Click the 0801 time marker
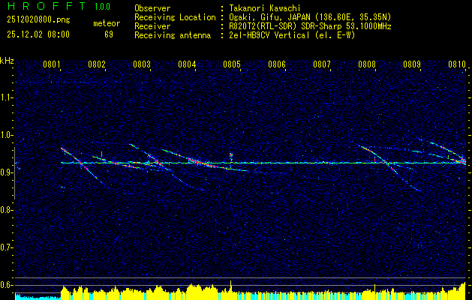 click(x=52, y=64)
